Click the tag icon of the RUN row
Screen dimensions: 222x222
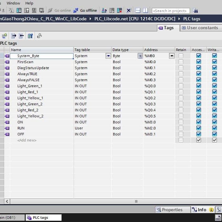coord(7,128)
